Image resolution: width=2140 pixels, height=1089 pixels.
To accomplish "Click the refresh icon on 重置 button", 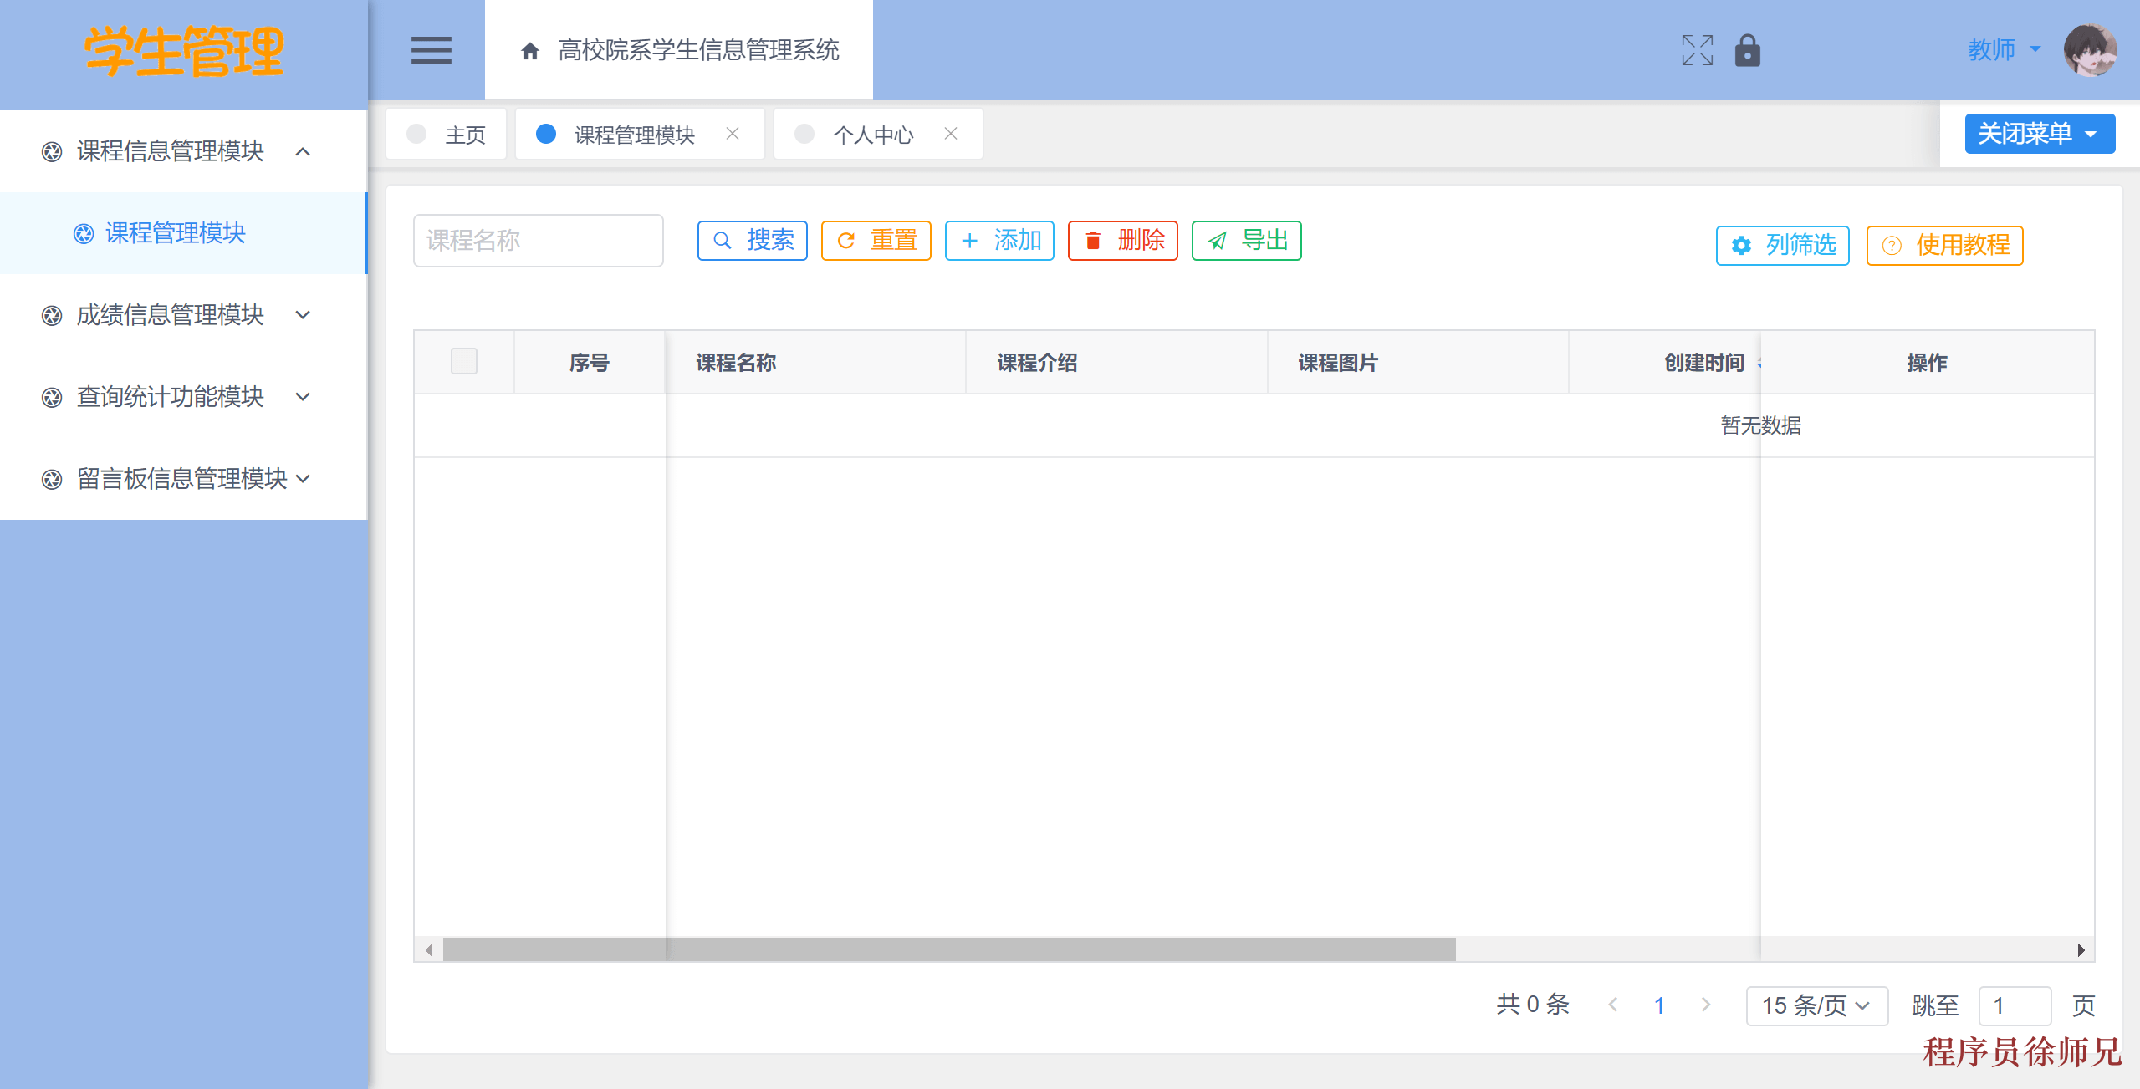I will (846, 241).
